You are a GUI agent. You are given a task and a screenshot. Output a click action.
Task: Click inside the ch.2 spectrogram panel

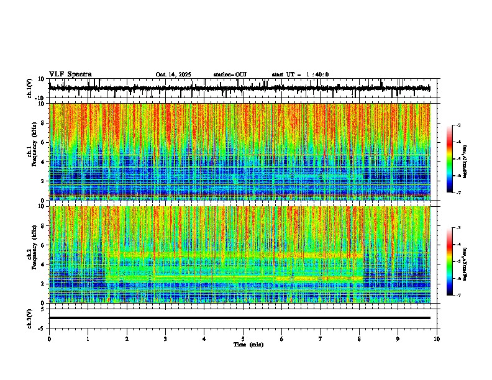[239, 255]
